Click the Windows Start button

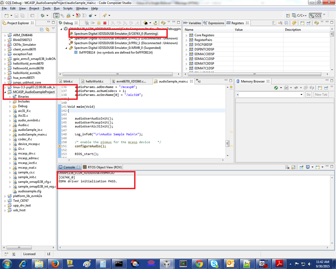pyautogui.click(x=7, y=264)
